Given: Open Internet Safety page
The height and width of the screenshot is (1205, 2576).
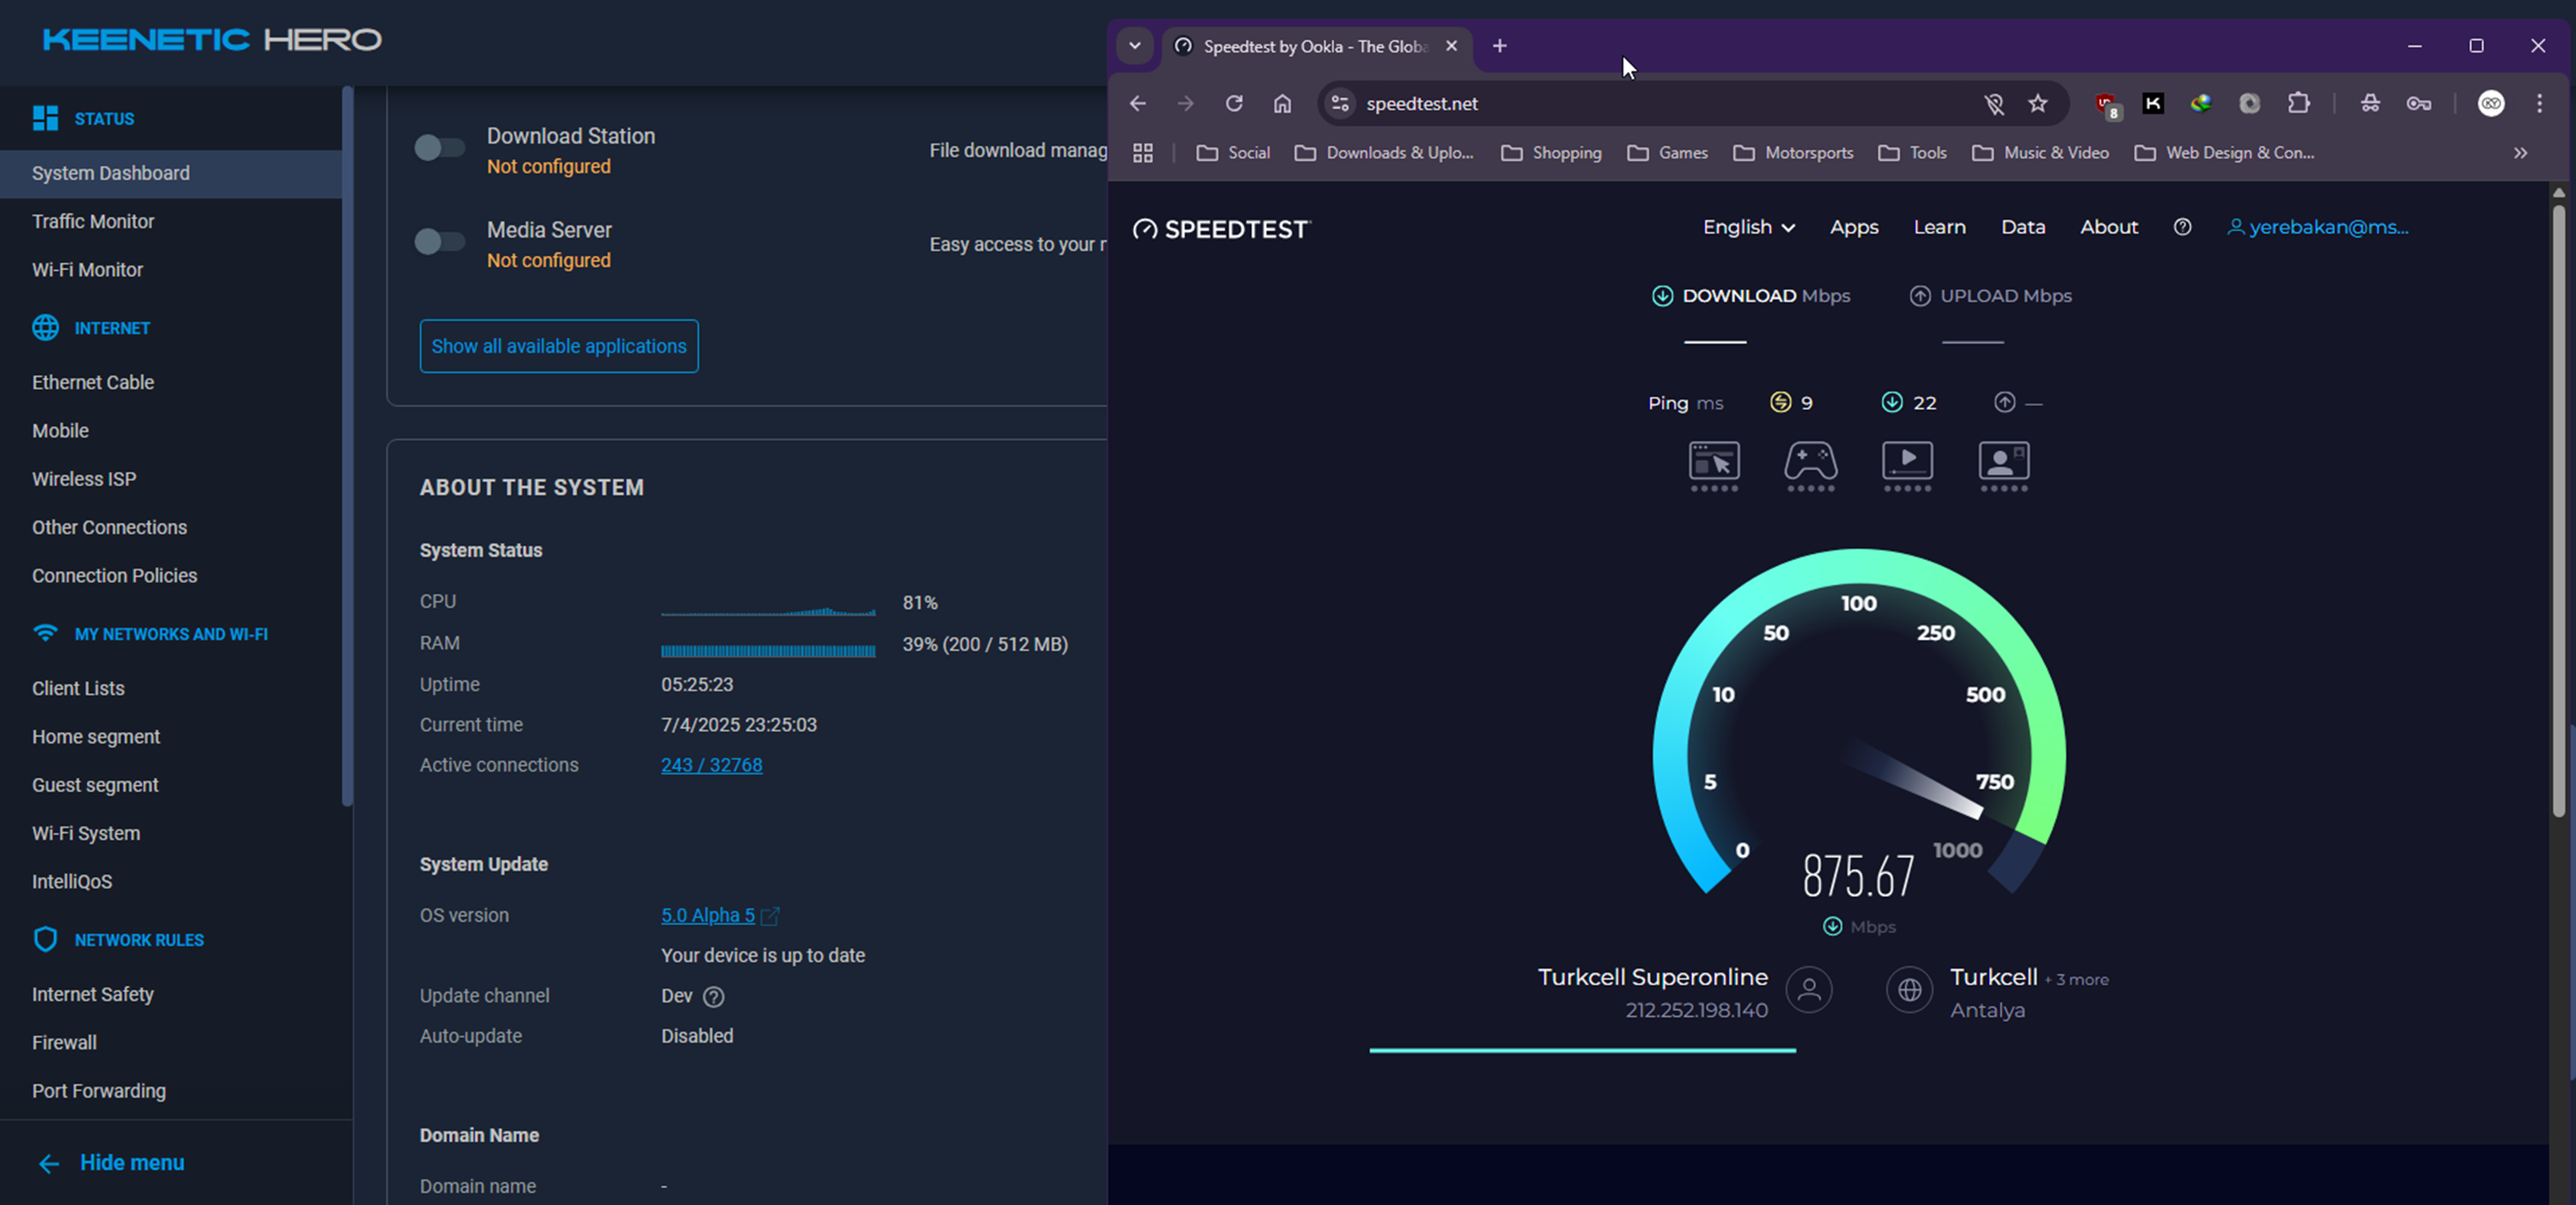Looking at the screenshot, I should pyautogui.click(x=93, y=994).
